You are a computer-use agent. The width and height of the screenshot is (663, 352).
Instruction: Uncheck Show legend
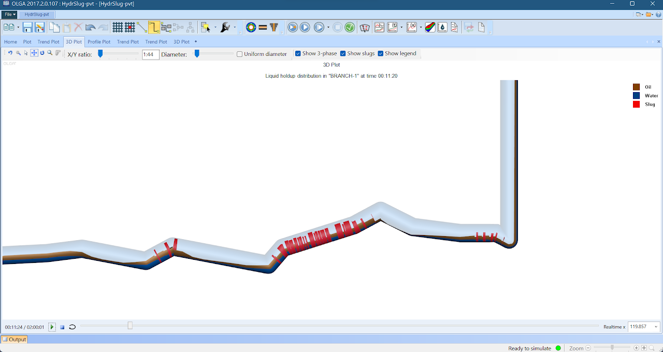(381, 53)
